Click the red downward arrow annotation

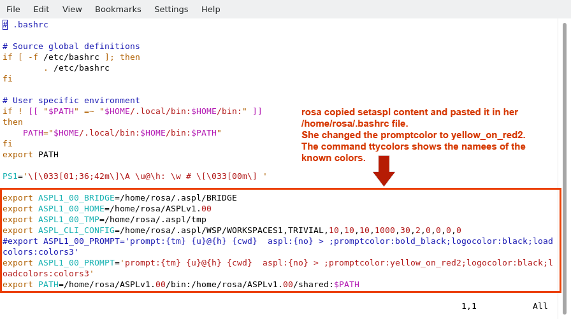tap(384, 171)
